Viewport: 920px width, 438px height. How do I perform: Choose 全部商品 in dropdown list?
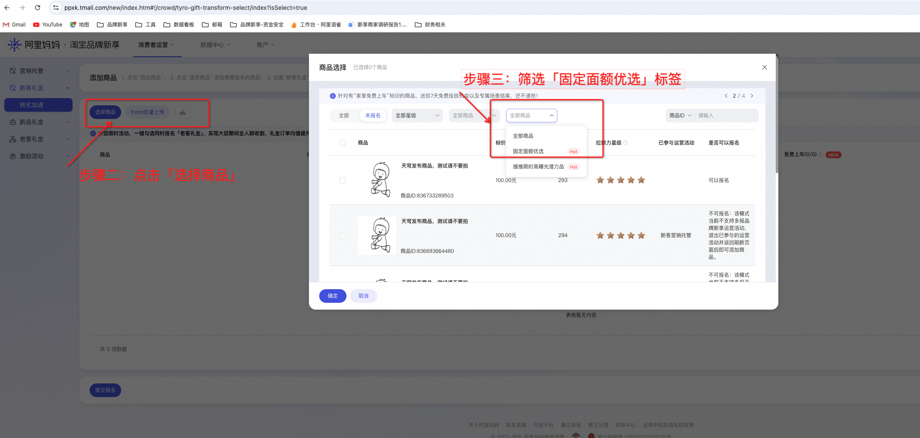coord(546,136)
